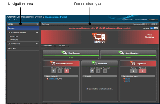Open the AJSROOT1 abnormal scheduler link
This screenshot has width=160, height=104.
52,78
